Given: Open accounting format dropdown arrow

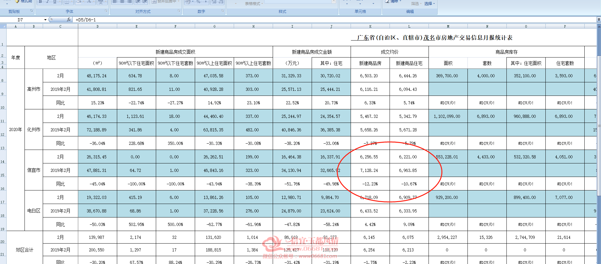Looking at the screenshot, I should tap(192, 2).
